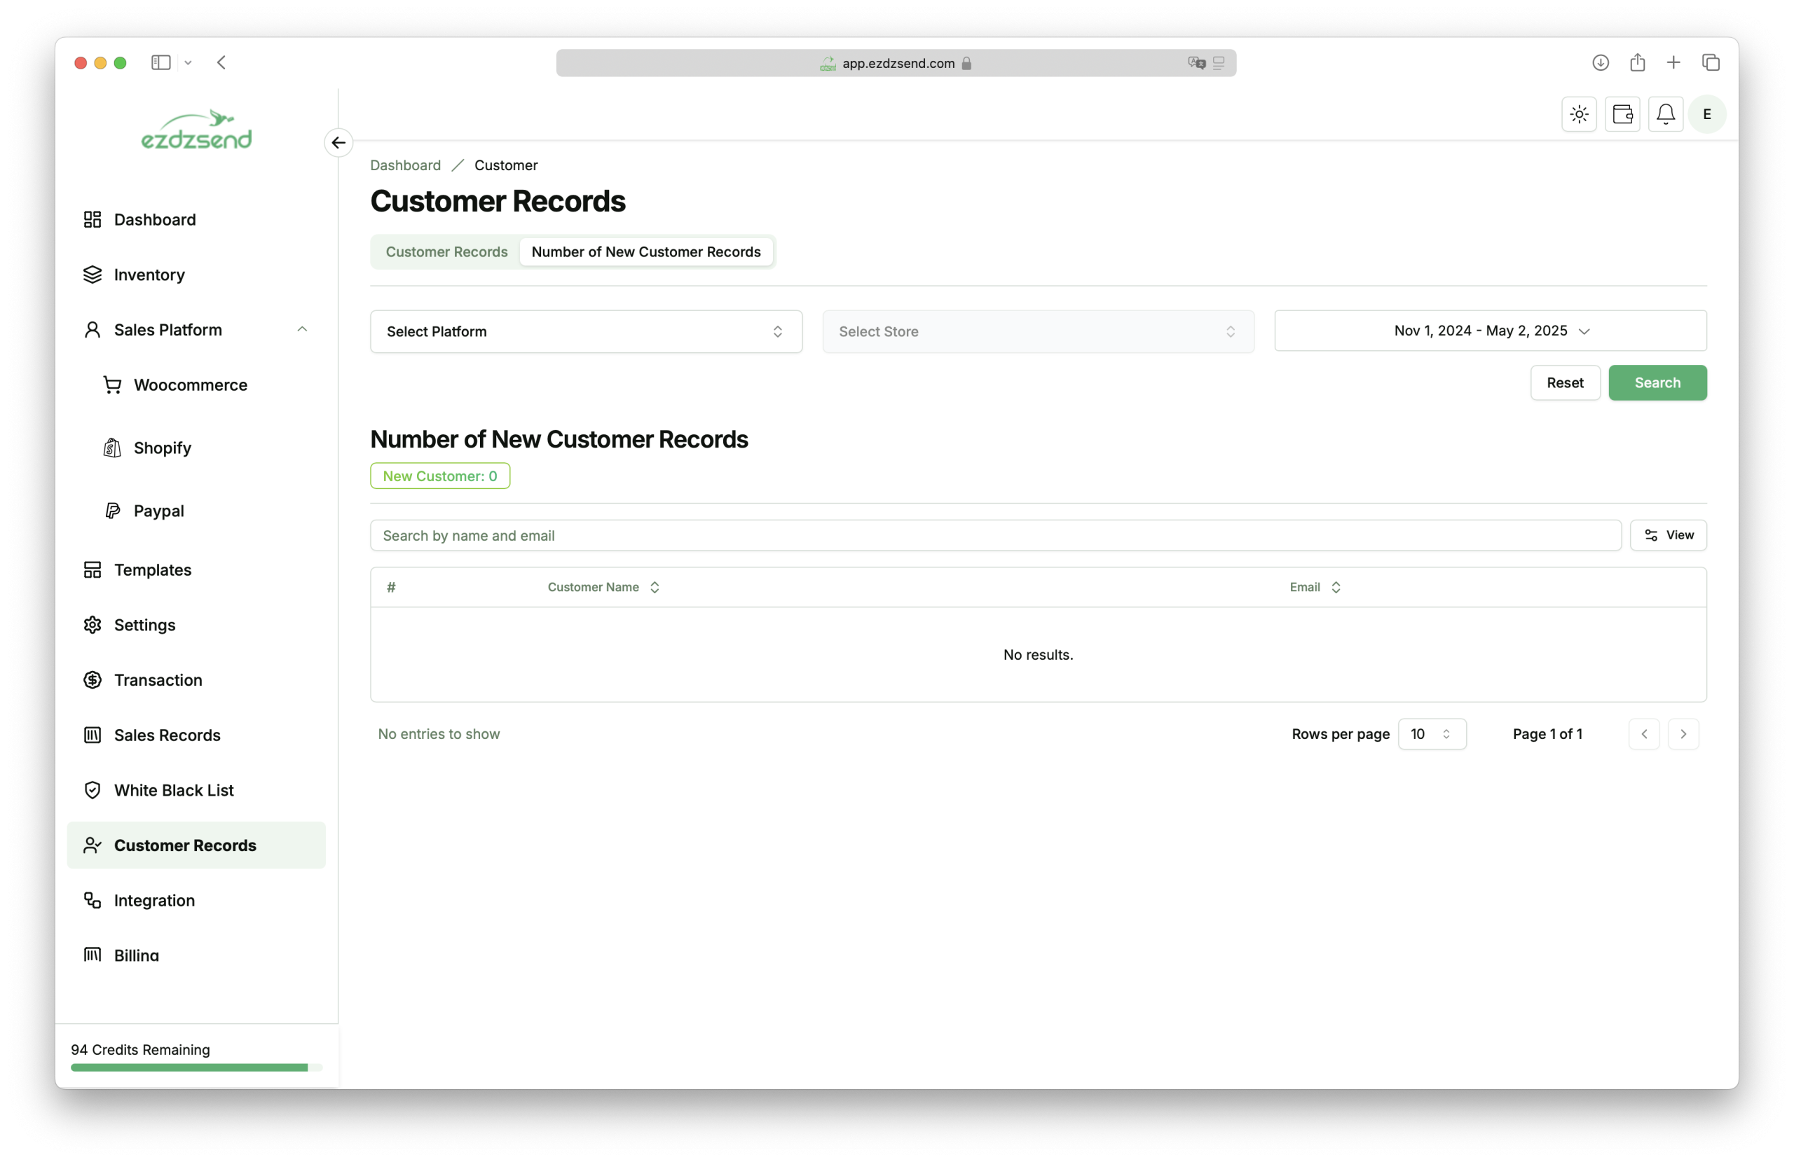
Task: Switch to the Customer Records tab
Action: coord(446,251)
